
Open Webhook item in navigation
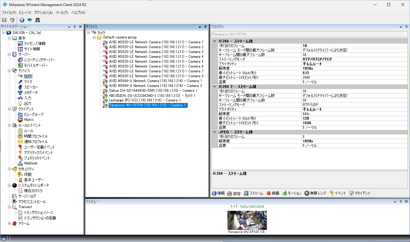(31, 163)
